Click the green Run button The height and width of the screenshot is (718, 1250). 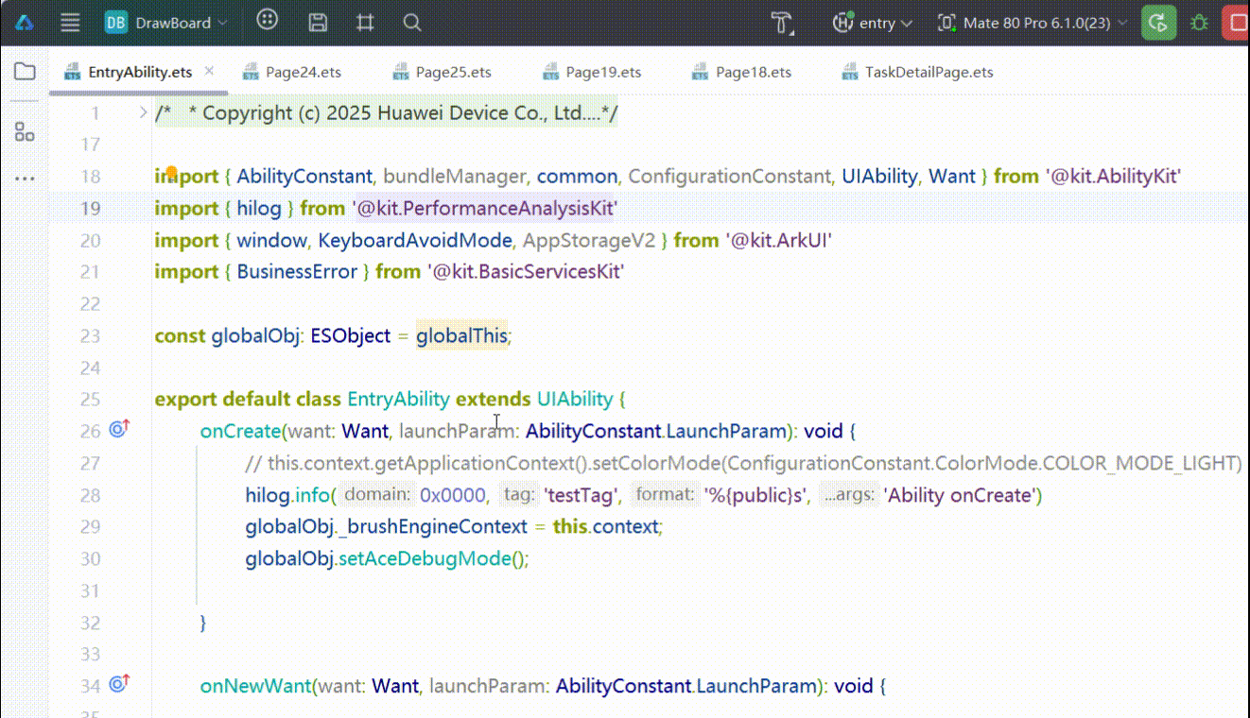tap(1159, 23)
